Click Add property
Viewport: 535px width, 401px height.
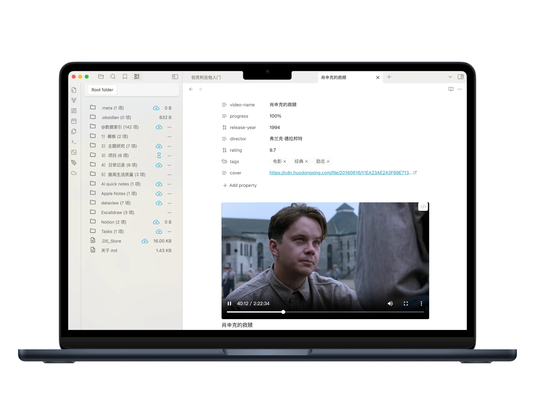pos(240,185)
